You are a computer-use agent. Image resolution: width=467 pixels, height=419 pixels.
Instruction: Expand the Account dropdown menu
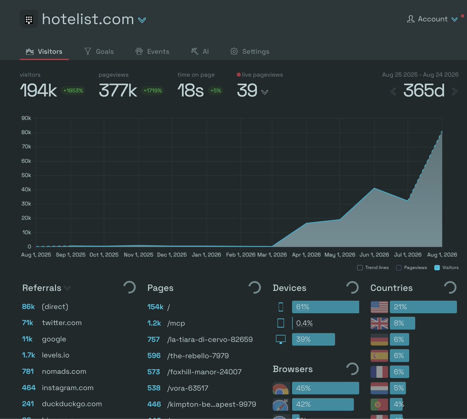pos(455,19)
